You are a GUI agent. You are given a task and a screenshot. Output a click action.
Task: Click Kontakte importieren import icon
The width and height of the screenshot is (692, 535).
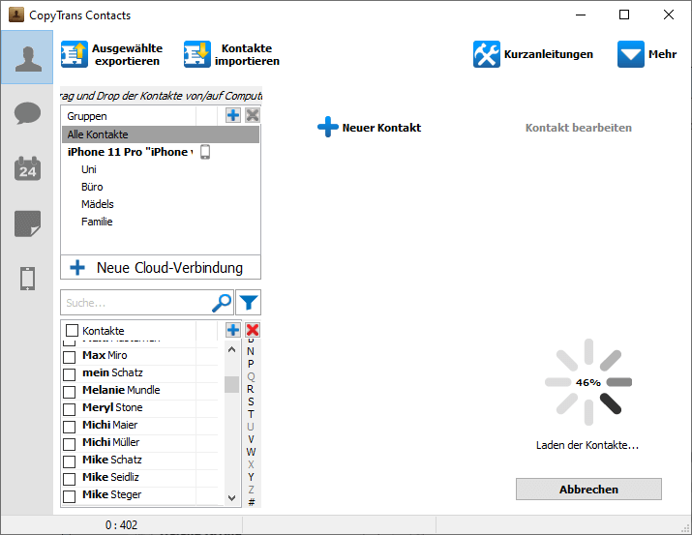pos(196,54)
